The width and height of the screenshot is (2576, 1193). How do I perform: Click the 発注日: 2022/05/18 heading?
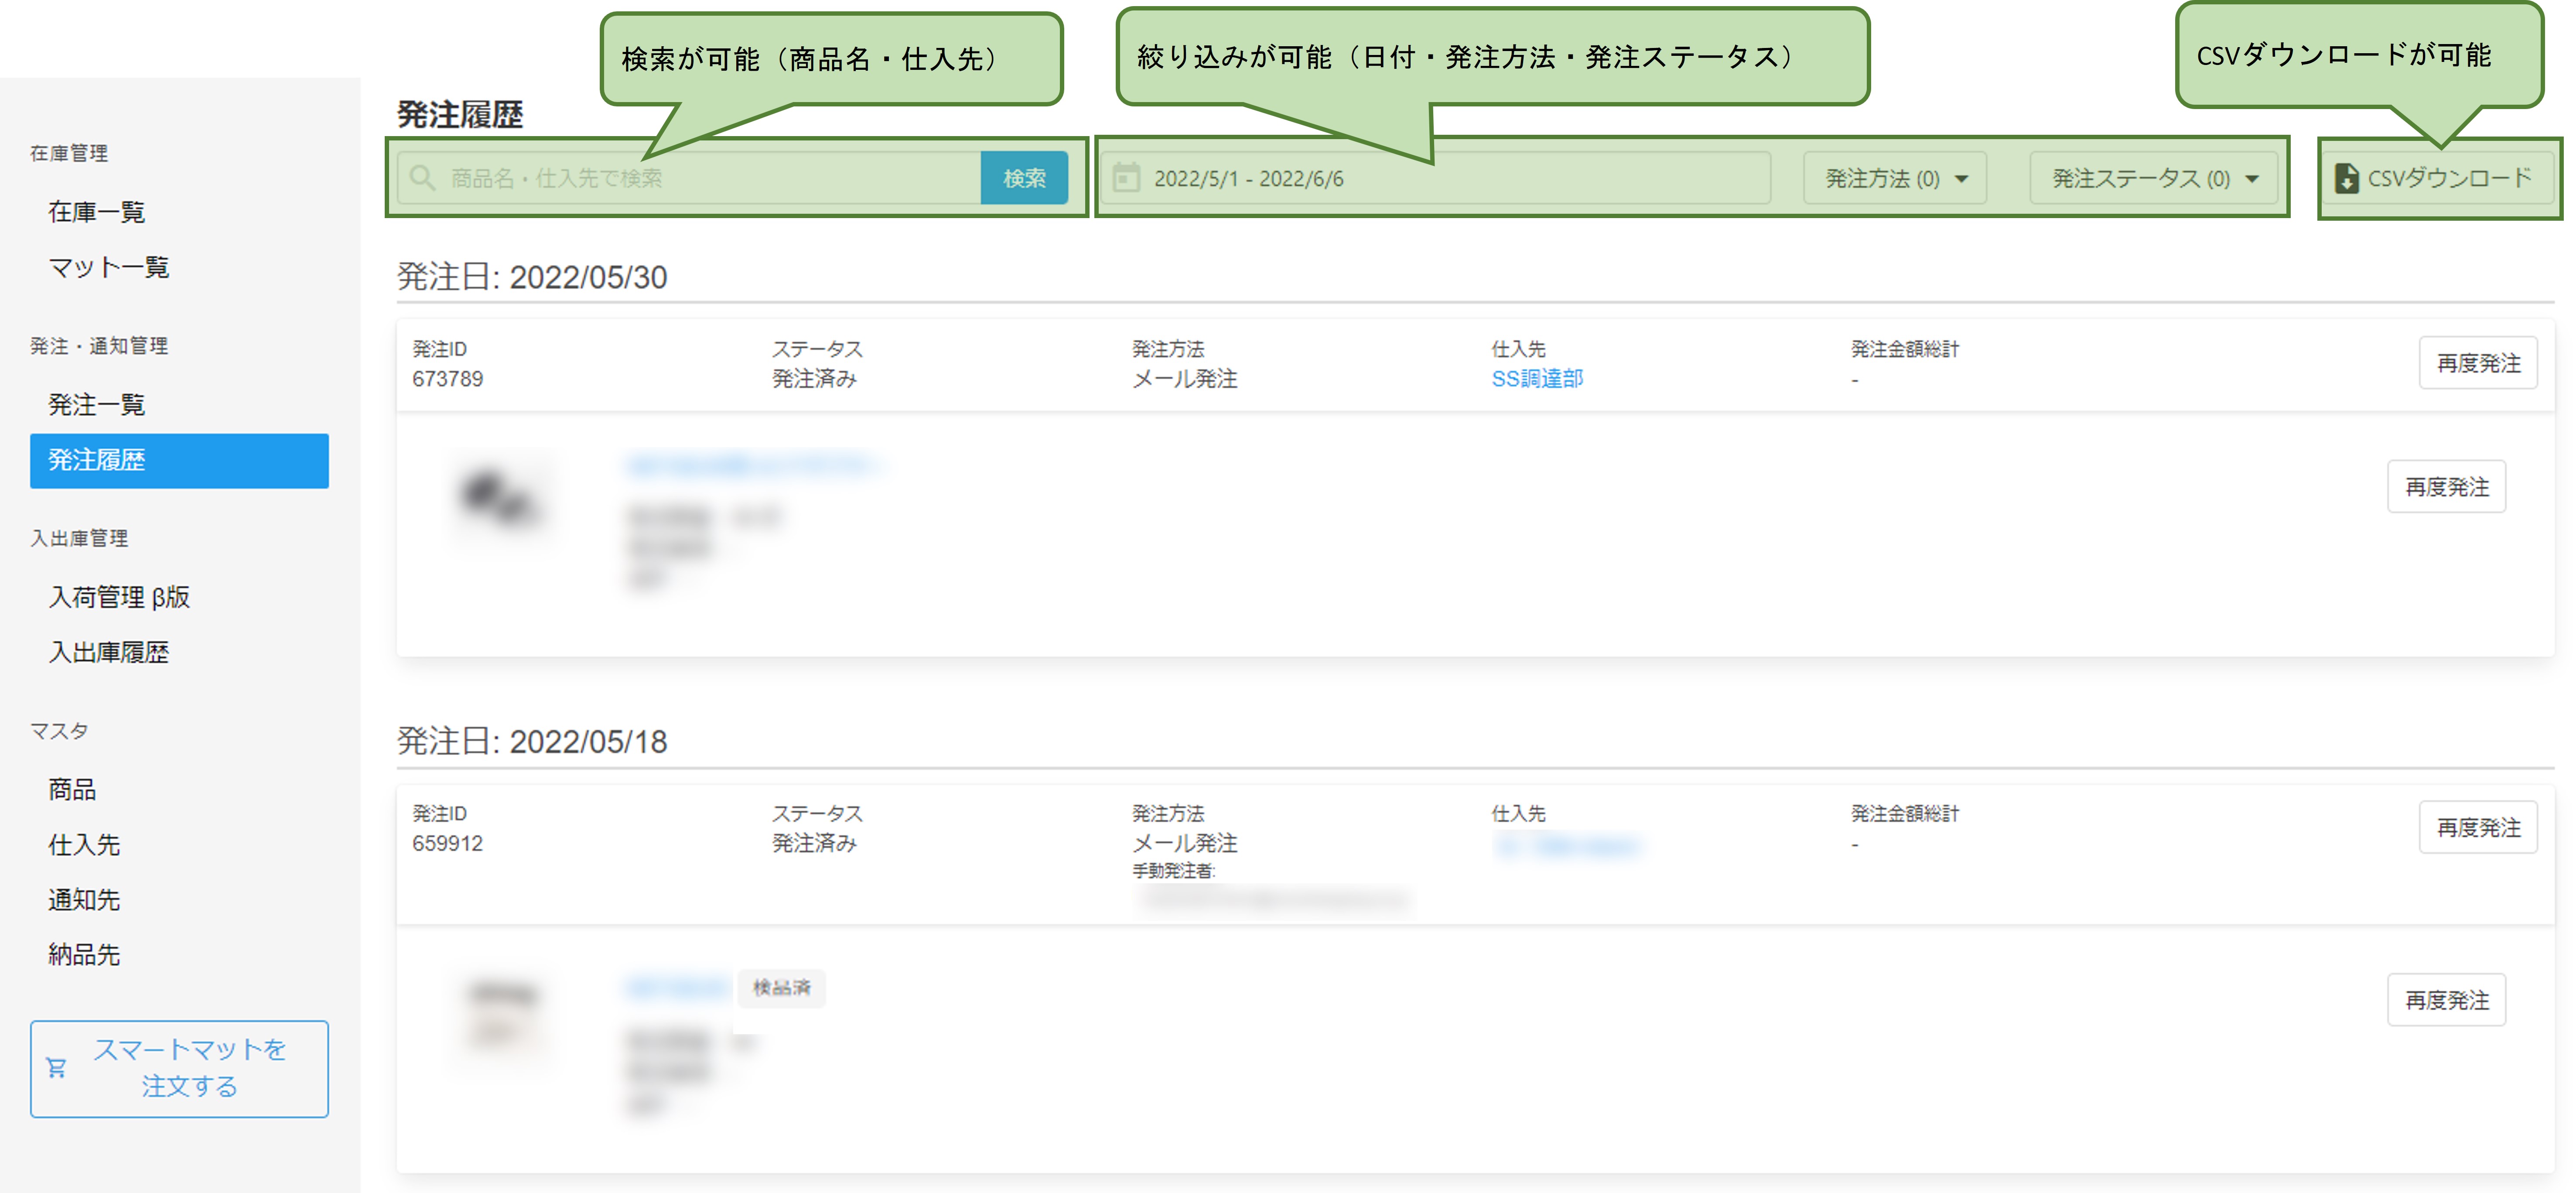coord(532,741)
